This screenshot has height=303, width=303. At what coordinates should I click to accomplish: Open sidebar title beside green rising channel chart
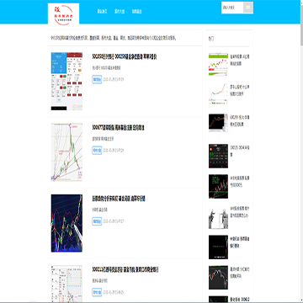[240, 182]
